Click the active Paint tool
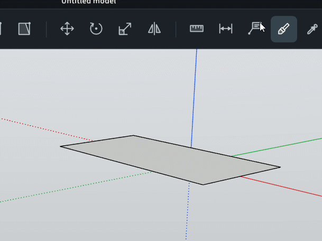This screenshot has height=241, width=322. (284, 29)
